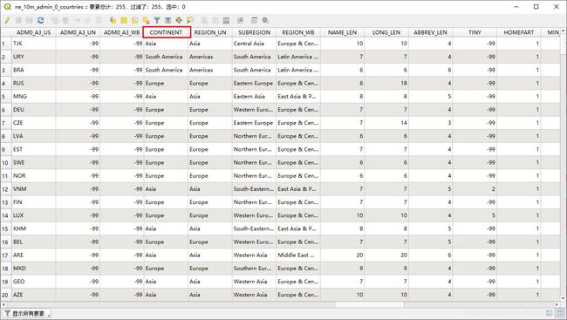Switch to form view at bottom right

549,313
